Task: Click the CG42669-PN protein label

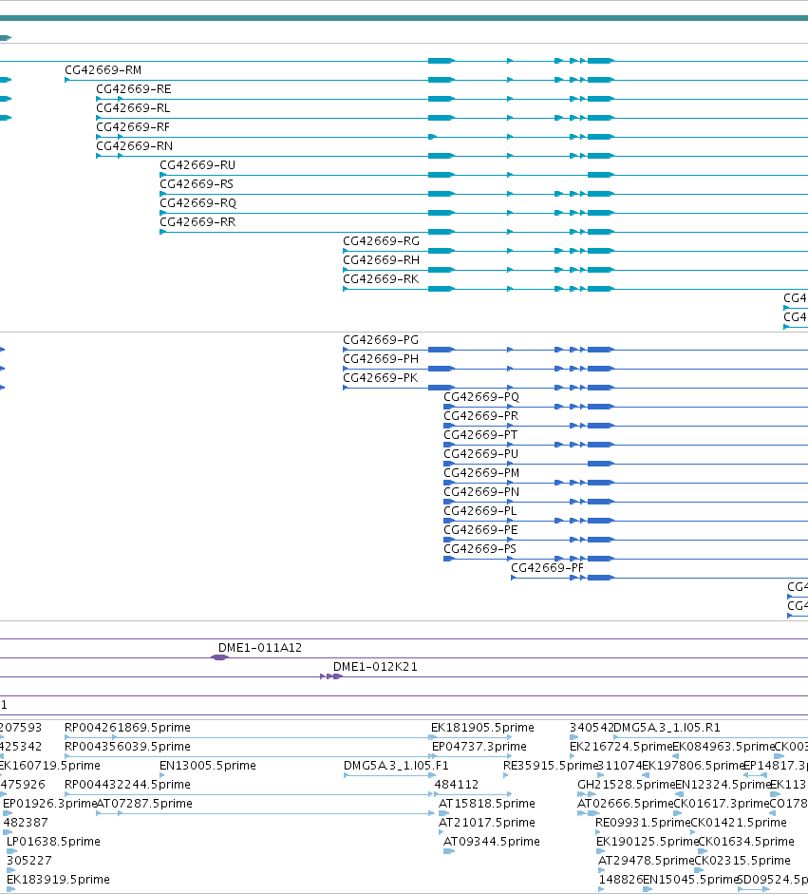Action: (481, 491)
